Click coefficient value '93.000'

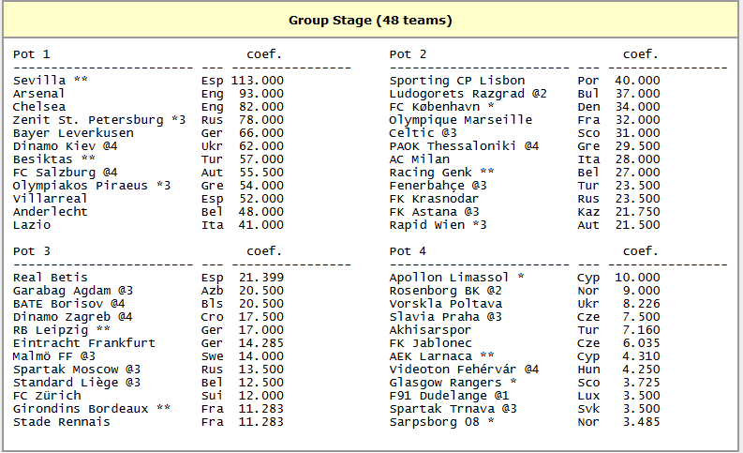[261, 94]
